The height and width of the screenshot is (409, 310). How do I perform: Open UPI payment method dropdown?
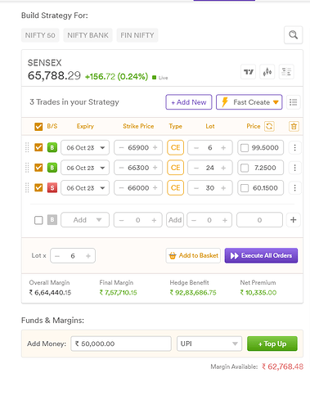209,344
